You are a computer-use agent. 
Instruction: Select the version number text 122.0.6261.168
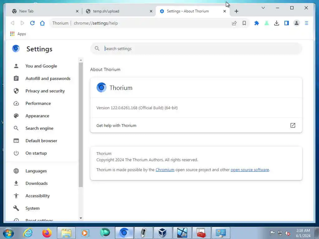coord(124,108)
